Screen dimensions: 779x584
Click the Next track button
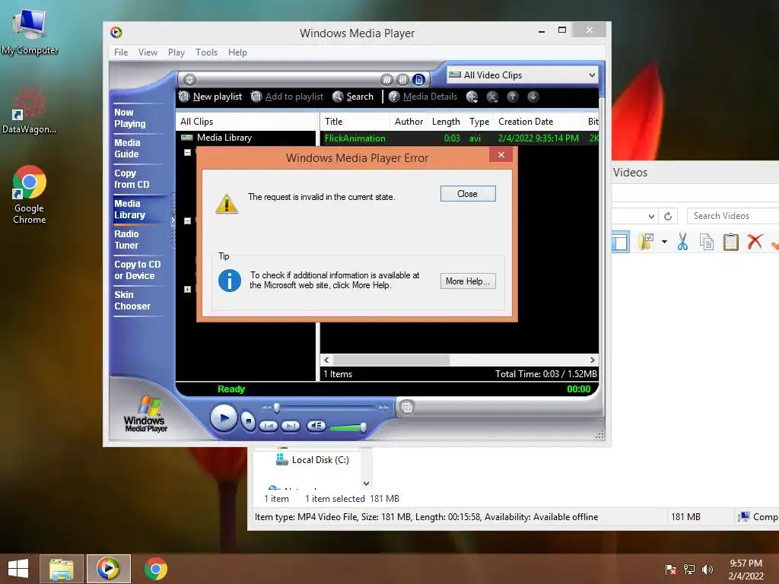(291, 426)
